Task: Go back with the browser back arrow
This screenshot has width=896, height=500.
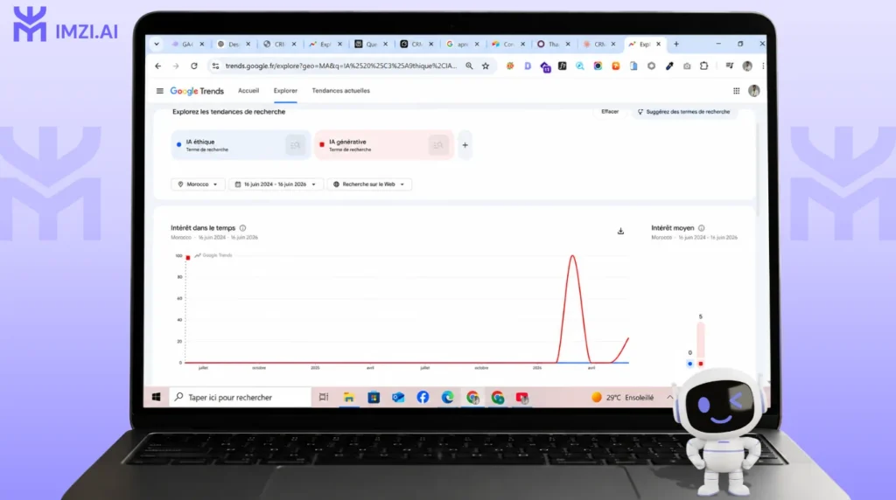Action: [x=158, y=66]
